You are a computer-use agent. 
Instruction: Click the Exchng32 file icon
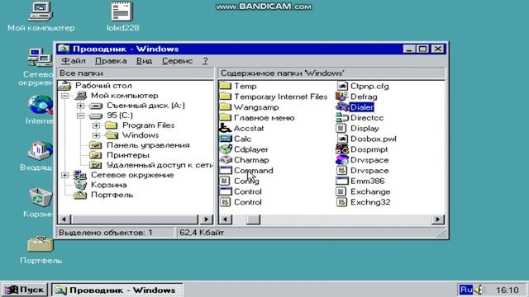pyautogui.click(x=341, y=202)
